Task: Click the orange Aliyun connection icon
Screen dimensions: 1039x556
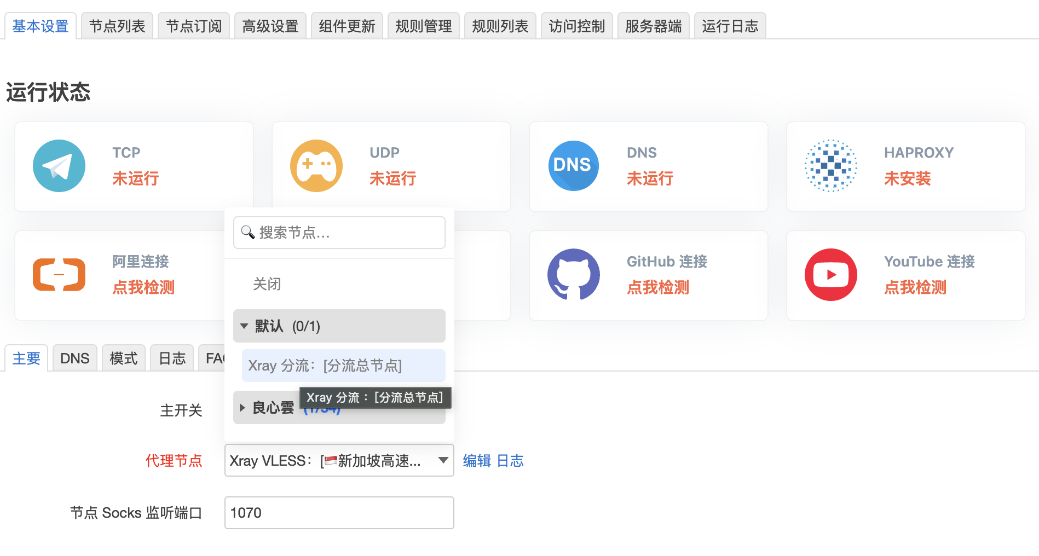Action: coord(59,275)
